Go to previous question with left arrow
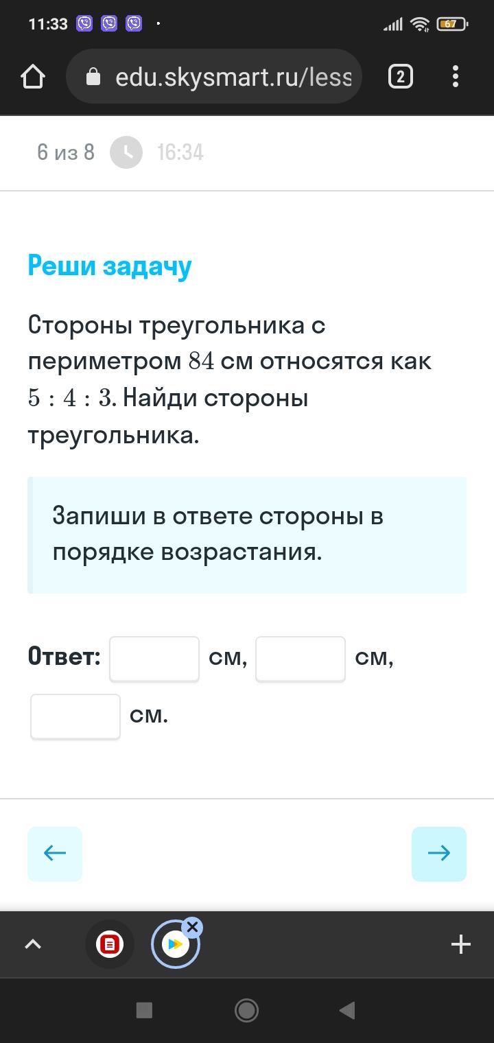This screenshot has width=494, height=1043. pos(55,854)
